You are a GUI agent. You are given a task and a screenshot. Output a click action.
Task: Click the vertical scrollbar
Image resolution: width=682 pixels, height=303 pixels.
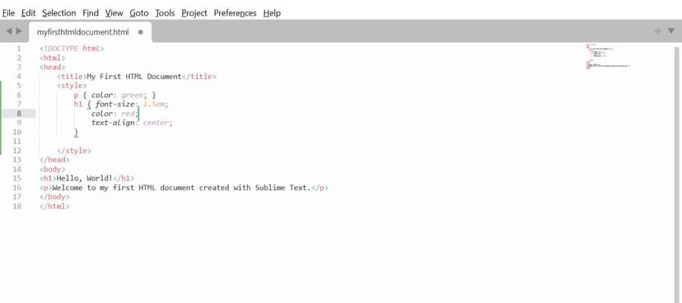coord(677,174)
